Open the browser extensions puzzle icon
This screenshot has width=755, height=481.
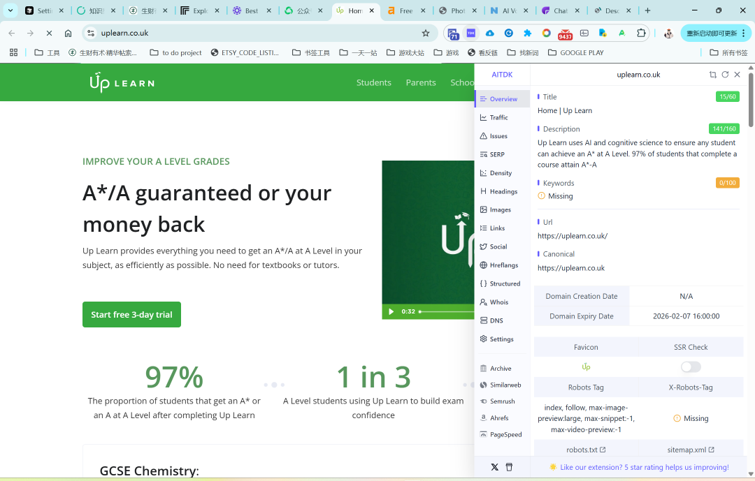click(641, 34)
